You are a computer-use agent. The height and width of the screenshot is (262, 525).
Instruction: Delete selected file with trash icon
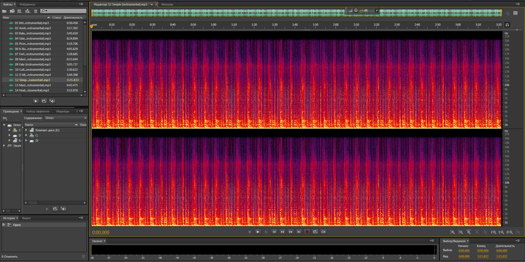click(36, 11)
